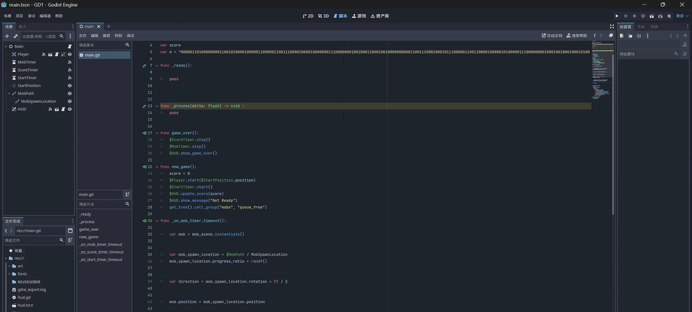Open the Search Help (搜索帮助) button

click(x=577, y=36)
